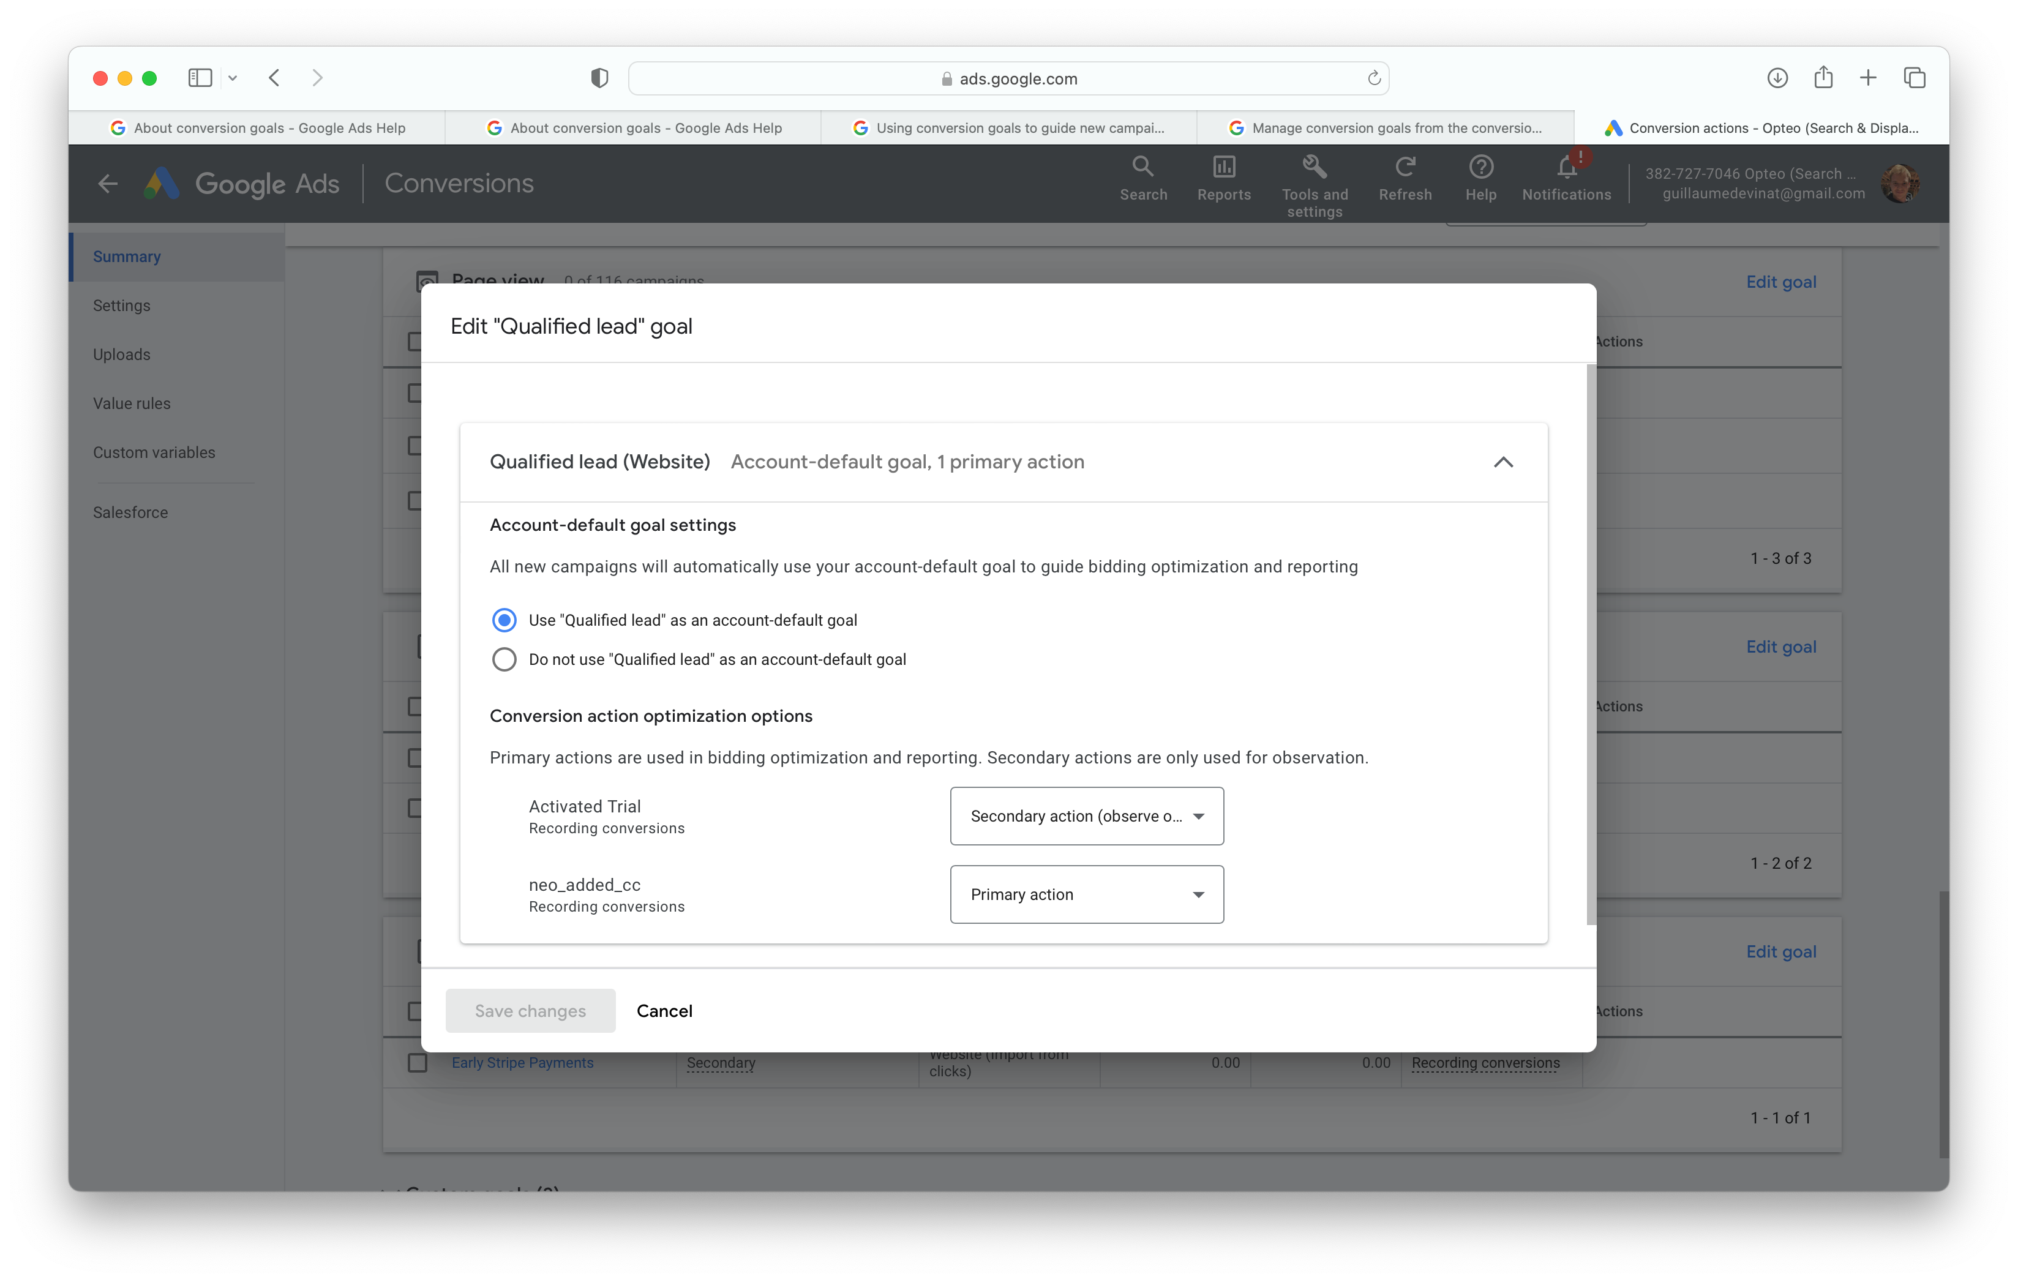
Task: Open Safari share icon
Action: click(1823, 78)
